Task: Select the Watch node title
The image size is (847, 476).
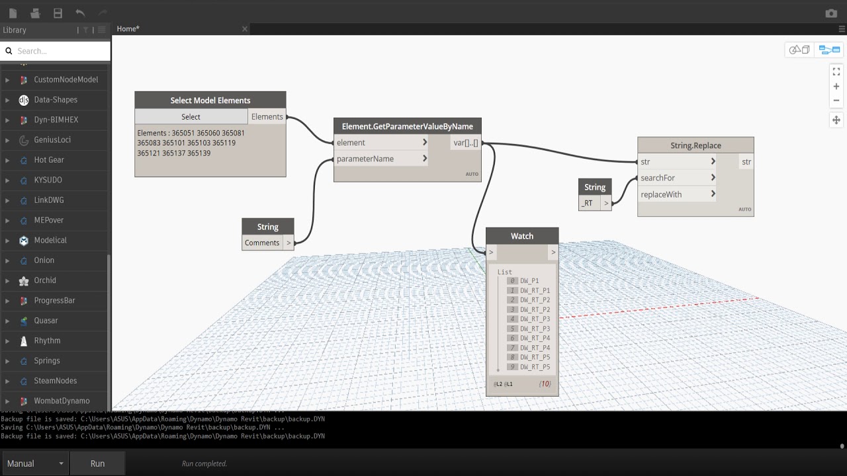Action: (x=522, y=236)
